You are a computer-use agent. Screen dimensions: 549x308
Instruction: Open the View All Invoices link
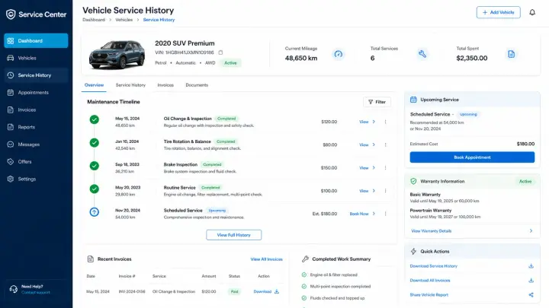(x=266, y=259)
